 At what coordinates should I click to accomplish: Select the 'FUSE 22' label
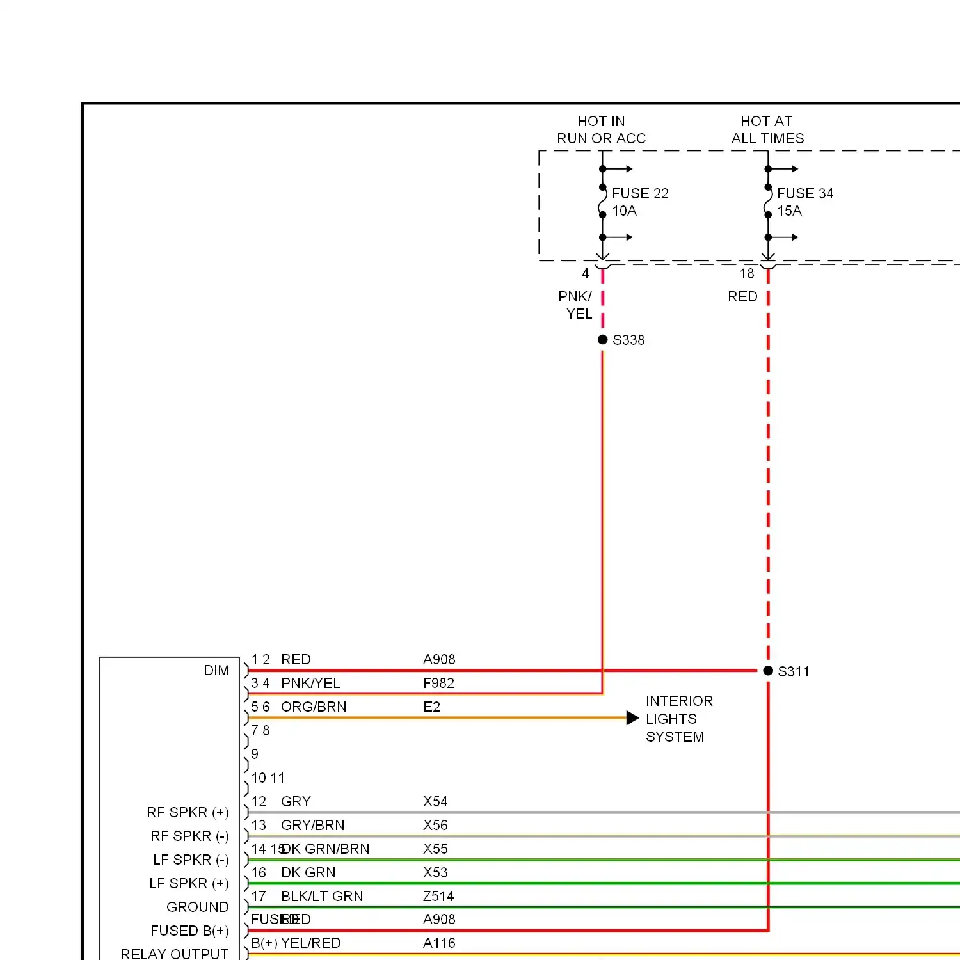[x=640, y=193]
